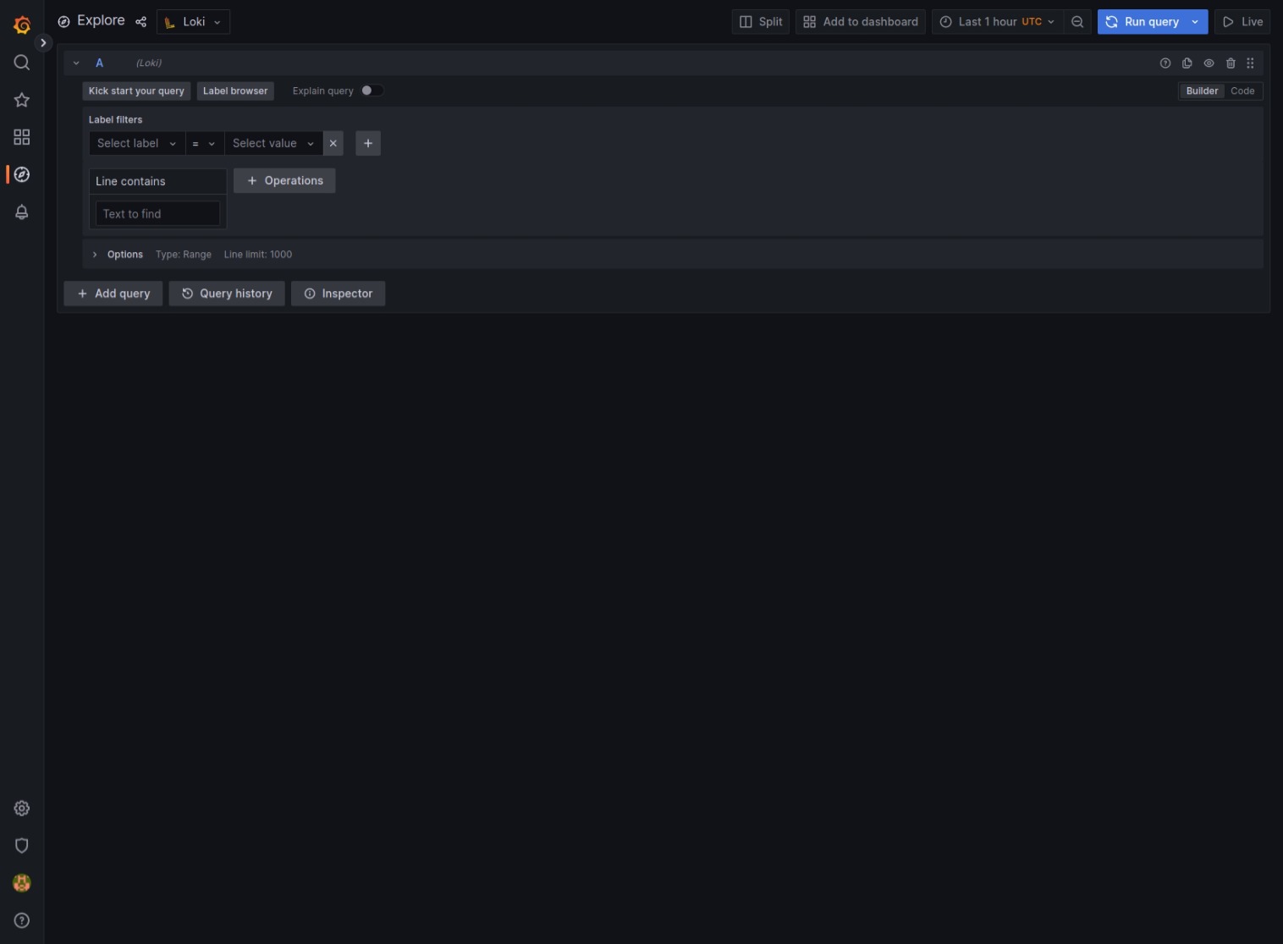
Task: Click Split view button
Action: point(761,22)
